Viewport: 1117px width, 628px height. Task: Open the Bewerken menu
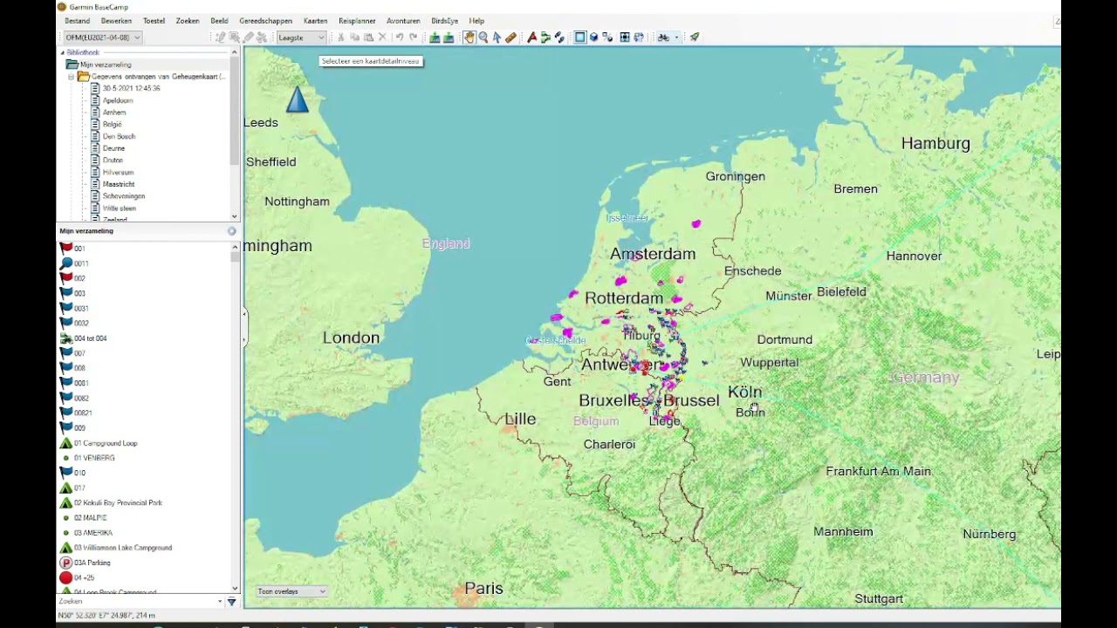[x=117, y=21]
